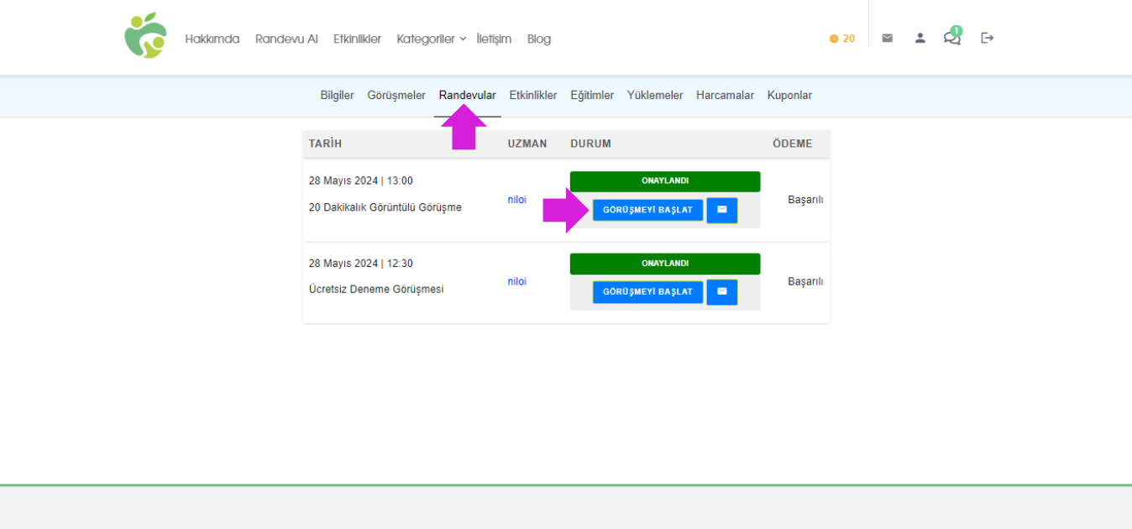Click the DURUM column header
1132x529 pixels.
(591, 144)
